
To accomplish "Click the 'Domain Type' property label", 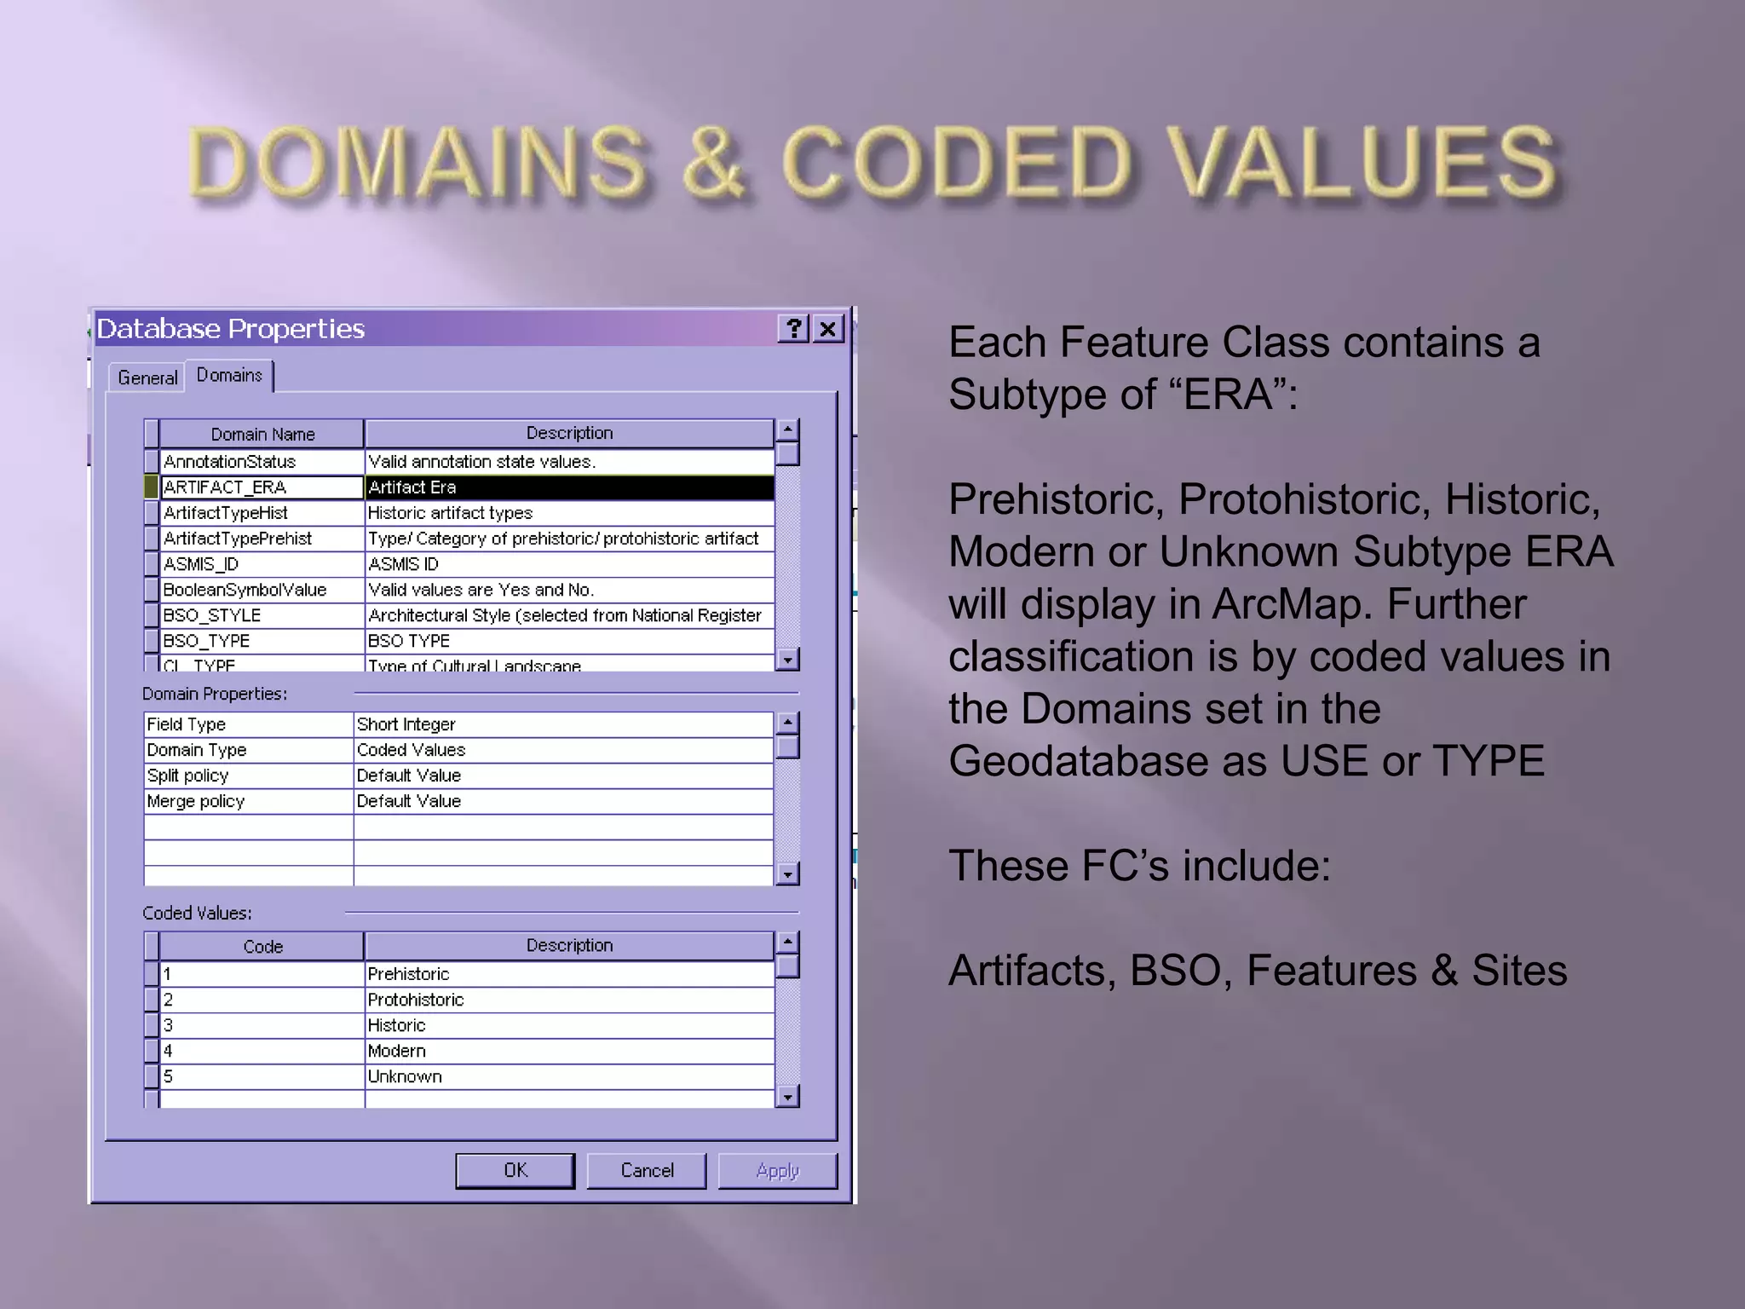I will [249, 750].
